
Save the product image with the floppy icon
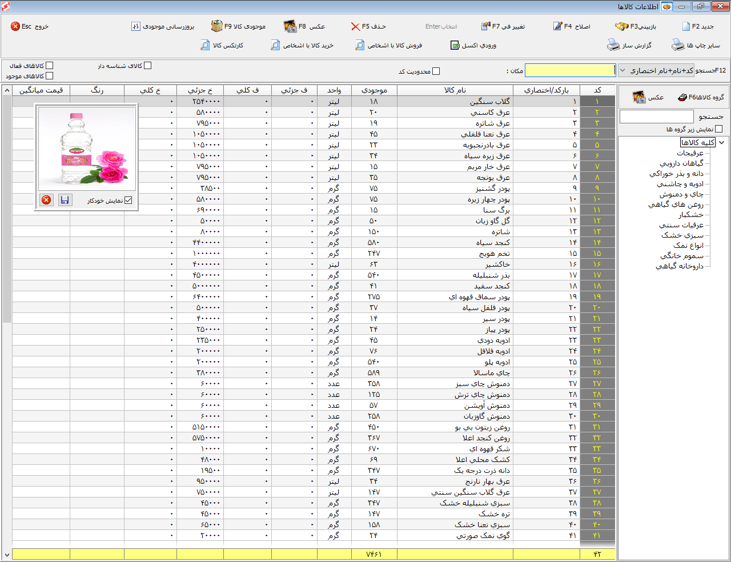coord(65,200)
